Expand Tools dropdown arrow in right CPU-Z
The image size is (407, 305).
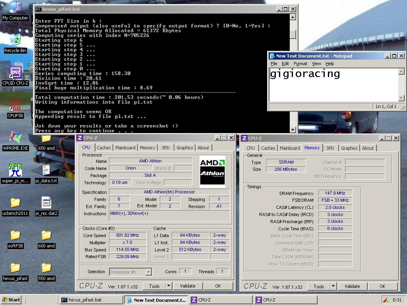point(333,286)
